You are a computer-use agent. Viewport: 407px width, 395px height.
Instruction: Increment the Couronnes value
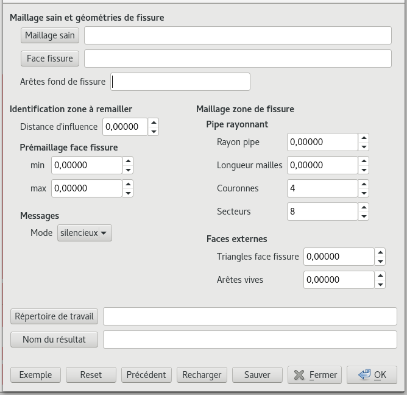click(364, 183)
